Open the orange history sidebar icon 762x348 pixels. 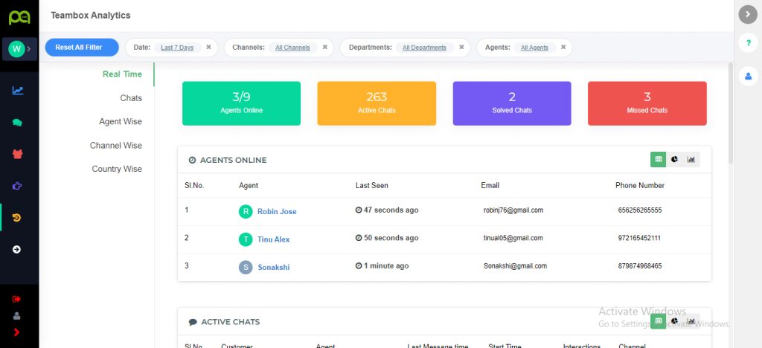pyautogui.click(x=17, y=217)
